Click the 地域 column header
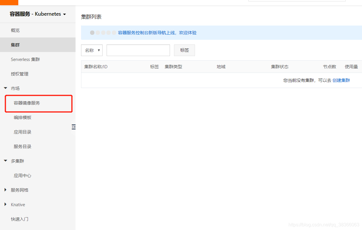362x230 pixels. click(x=221, y=67)
